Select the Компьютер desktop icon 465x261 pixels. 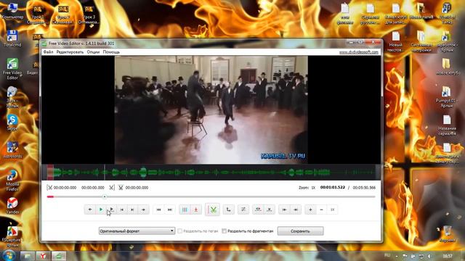(x=12, y=12)
